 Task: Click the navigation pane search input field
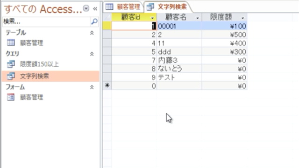47,21
